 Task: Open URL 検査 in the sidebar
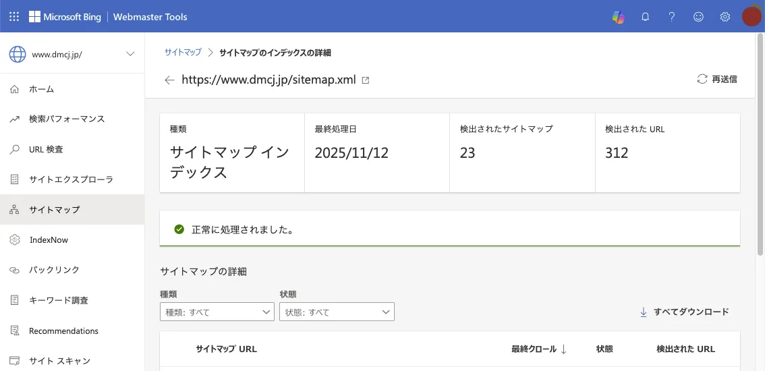click(72, 149)
